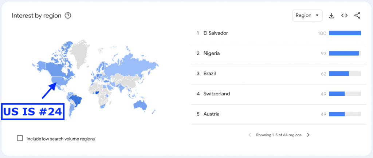This screenshot has width=373, height=158.
Task: Click El Salvador's full interest bar
Action: (x=345, y=33)
